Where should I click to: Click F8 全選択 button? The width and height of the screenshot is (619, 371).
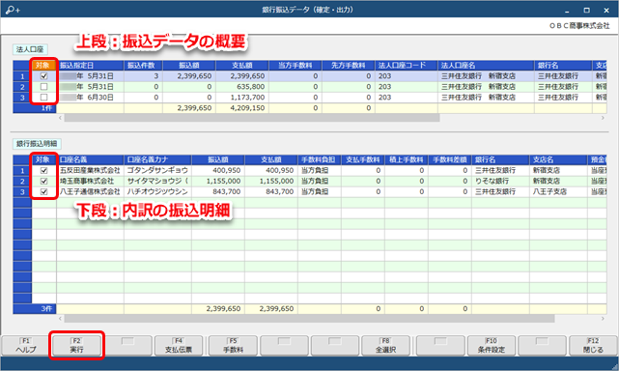click(385, 345)
